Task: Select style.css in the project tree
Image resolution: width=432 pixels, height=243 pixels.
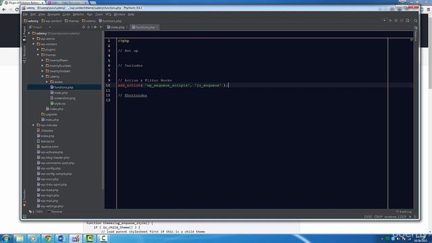Action: tap(58, 103)
